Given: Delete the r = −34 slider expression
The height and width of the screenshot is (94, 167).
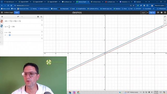Looking at the screenshot, I should (x=42, y=32).
